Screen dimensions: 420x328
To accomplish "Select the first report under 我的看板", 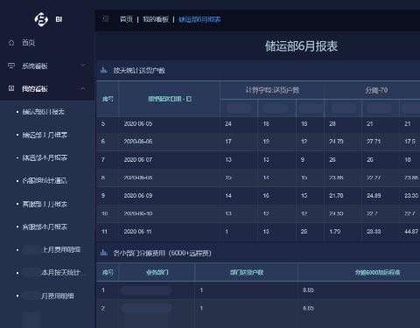I will tap(44, 112).
